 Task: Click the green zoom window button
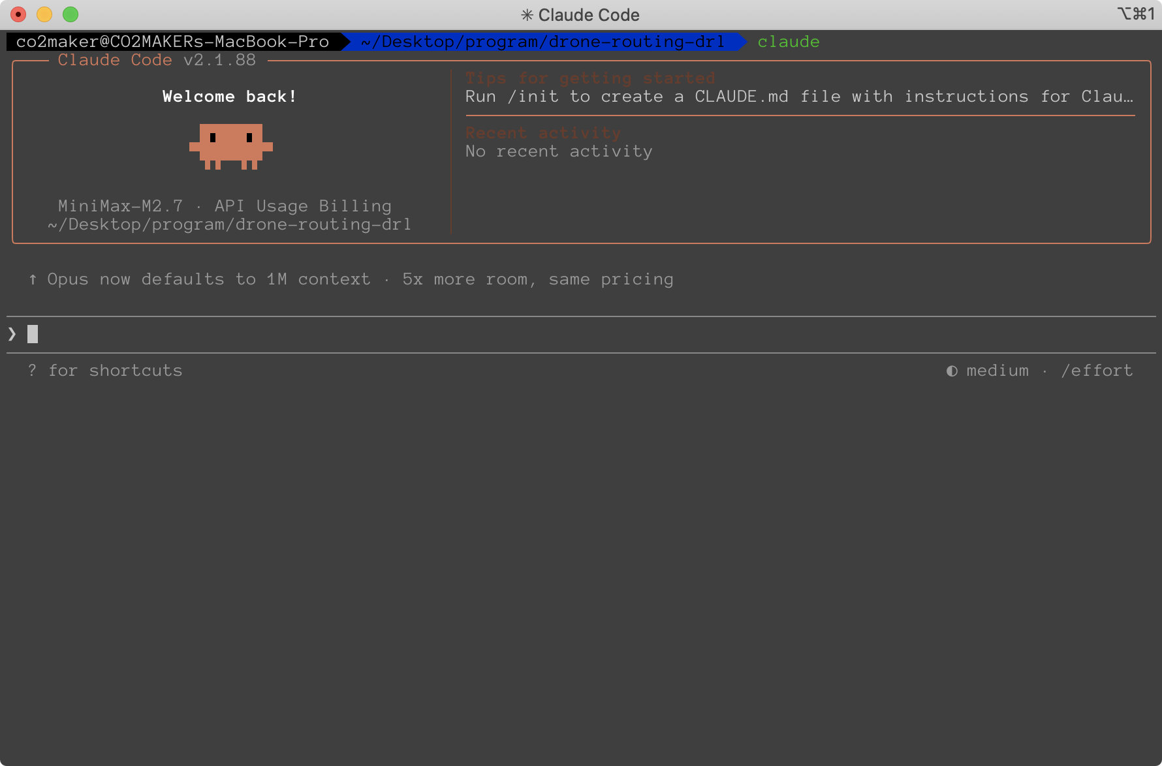pos(71,14)
